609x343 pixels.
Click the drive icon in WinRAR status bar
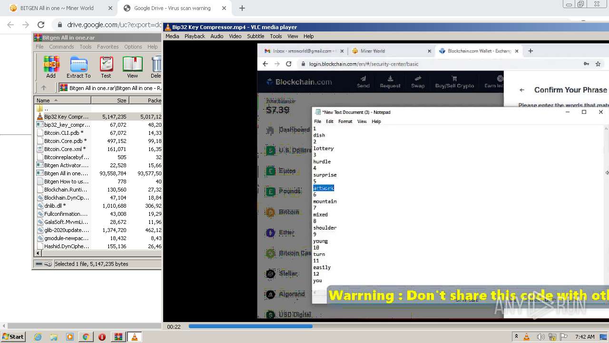tap(39, 264)
